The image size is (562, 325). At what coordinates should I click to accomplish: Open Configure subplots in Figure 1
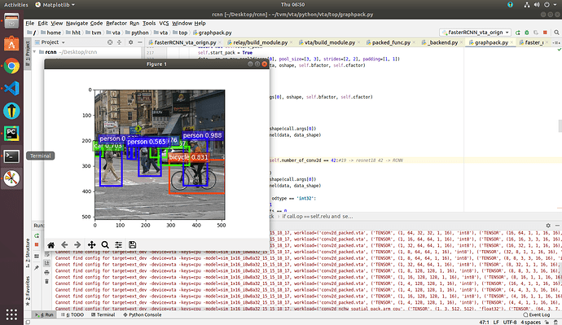(119, 245)
